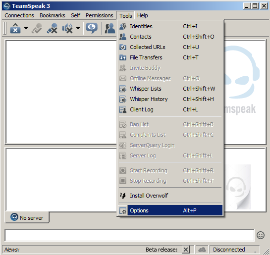The width and height of the screenshot is (270, 255).
Task: Click the Client Log icon
Action: pos(123,109)
